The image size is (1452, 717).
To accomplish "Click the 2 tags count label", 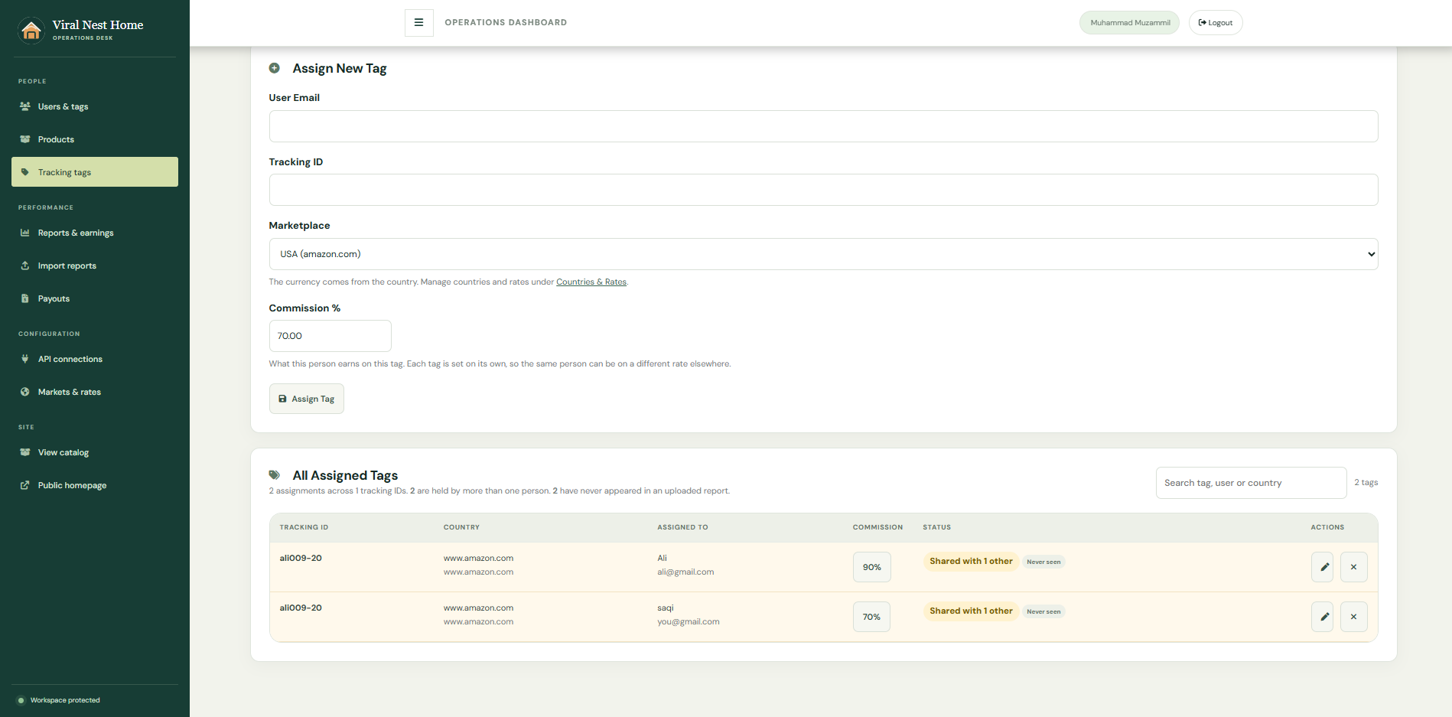I will coord(1366,483).
